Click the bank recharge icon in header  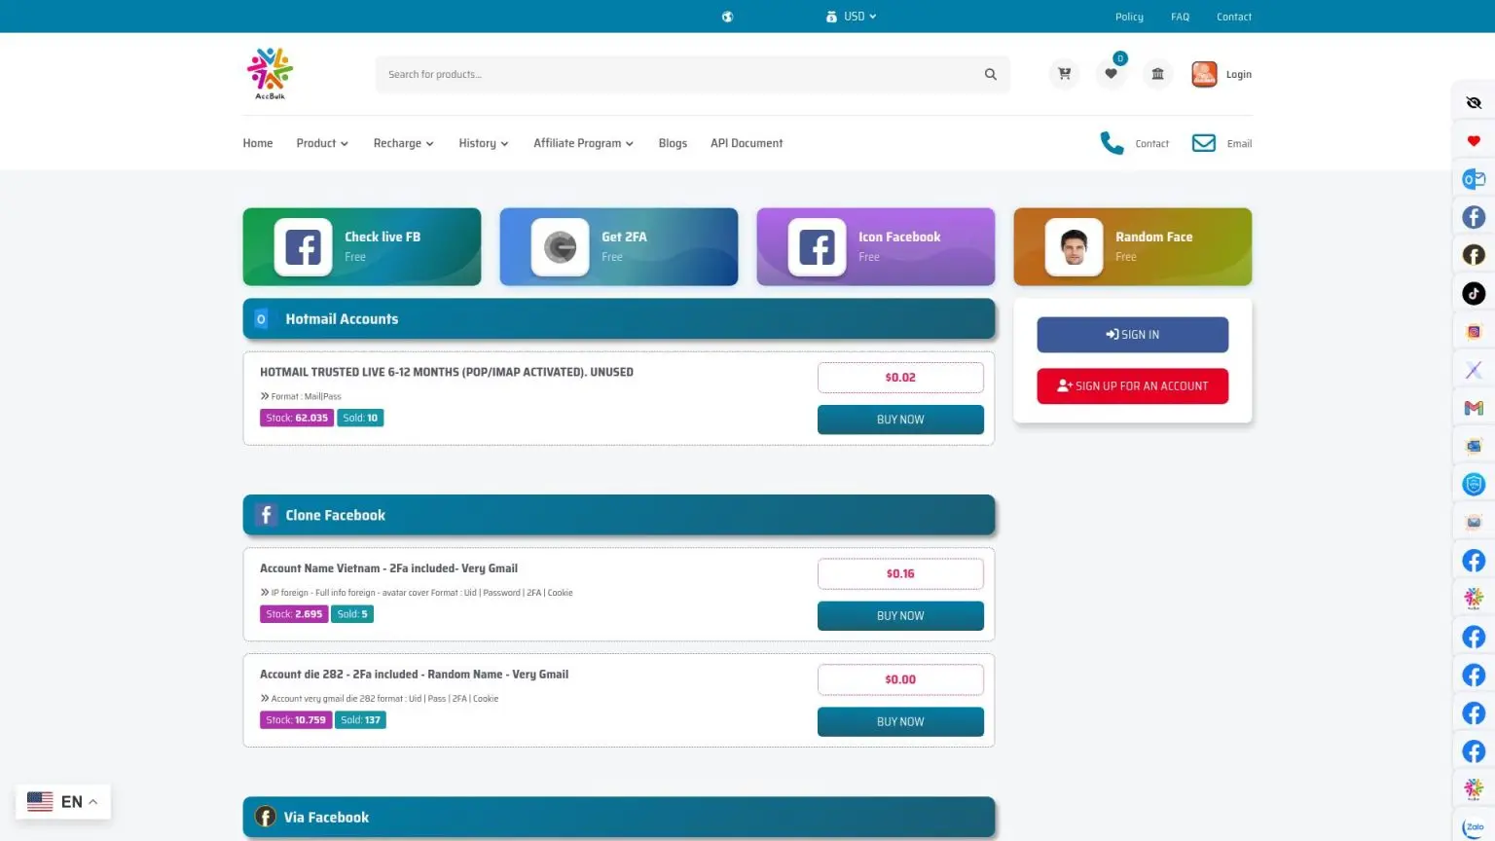pos(1157,74)
